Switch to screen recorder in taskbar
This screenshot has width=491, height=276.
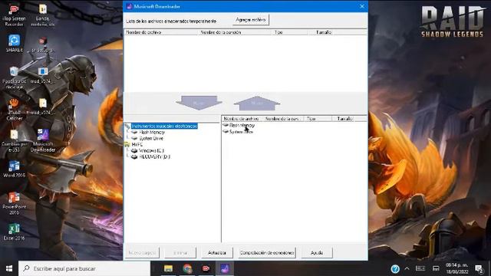pyautogui.click(x=206, y=268)
